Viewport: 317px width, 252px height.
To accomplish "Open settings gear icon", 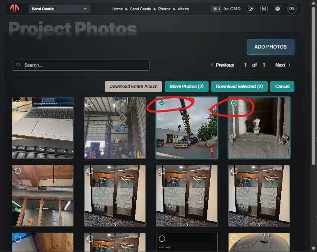I will [264, 9].
